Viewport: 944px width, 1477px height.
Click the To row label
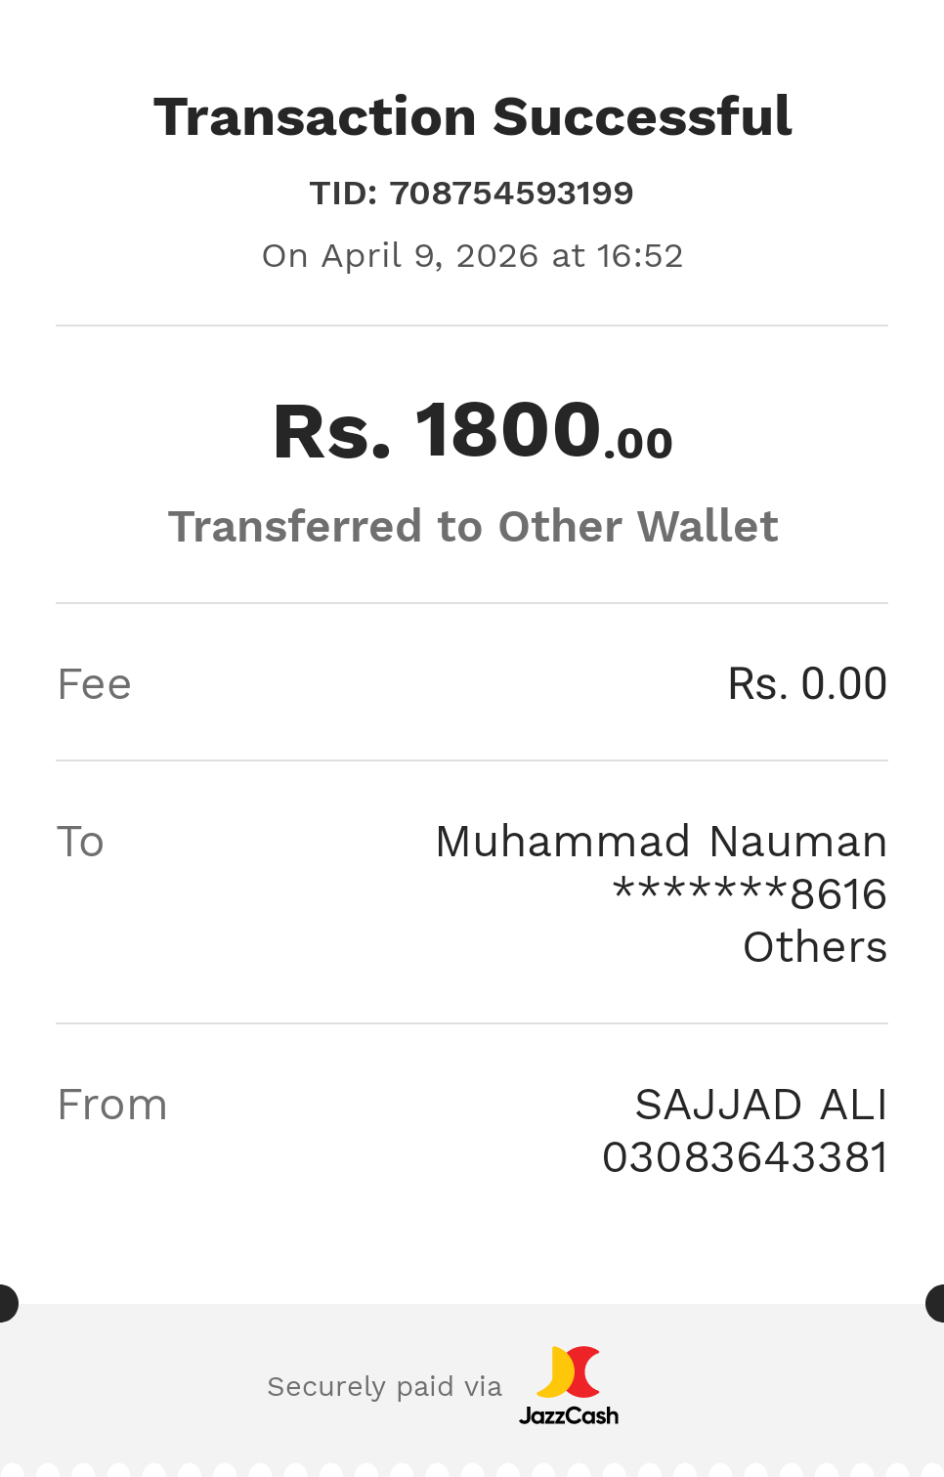pos(80,842)
